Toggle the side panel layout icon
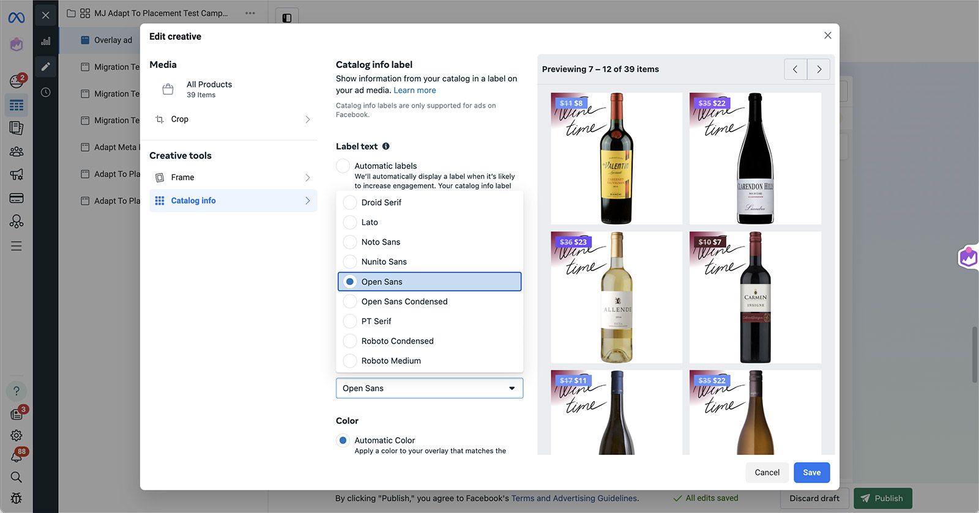979x513 pixels. (287, 18)
